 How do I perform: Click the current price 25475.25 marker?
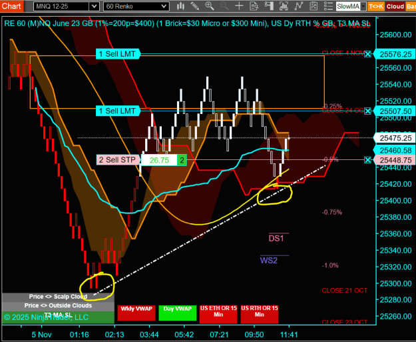(395, 138)
